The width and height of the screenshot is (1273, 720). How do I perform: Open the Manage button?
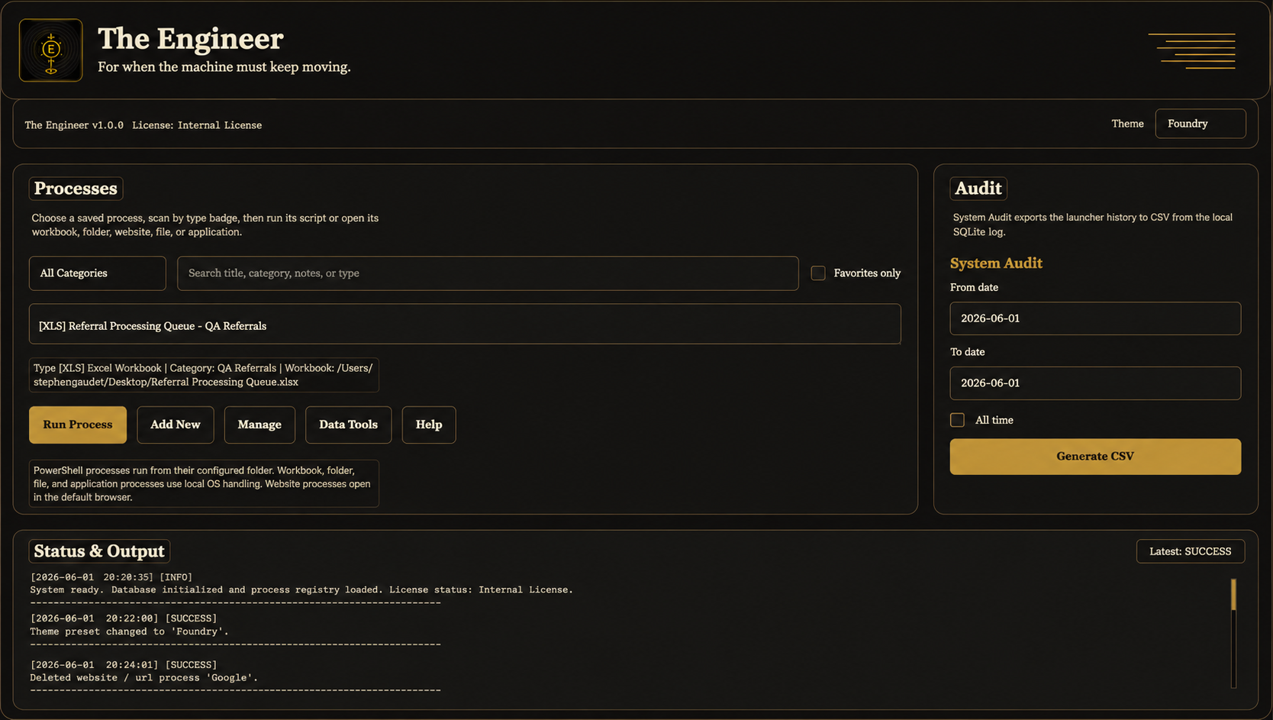[259, 425]
